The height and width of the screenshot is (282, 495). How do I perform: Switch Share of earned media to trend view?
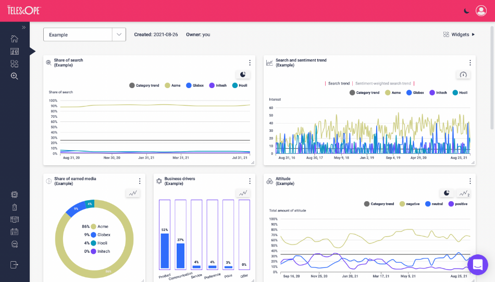coord(133,193)
